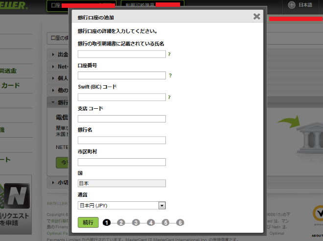Image resolution: width=323 pixels, height=241 pixels.
Task: Click the NETELLER logo in the header
Action: pyautogui.click(x=14, y=5)
